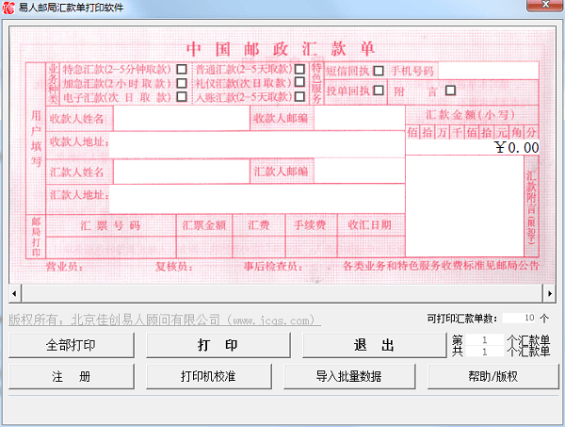
Task: Click the 共 total remittance count field
Action: click(x=484, y=352)
